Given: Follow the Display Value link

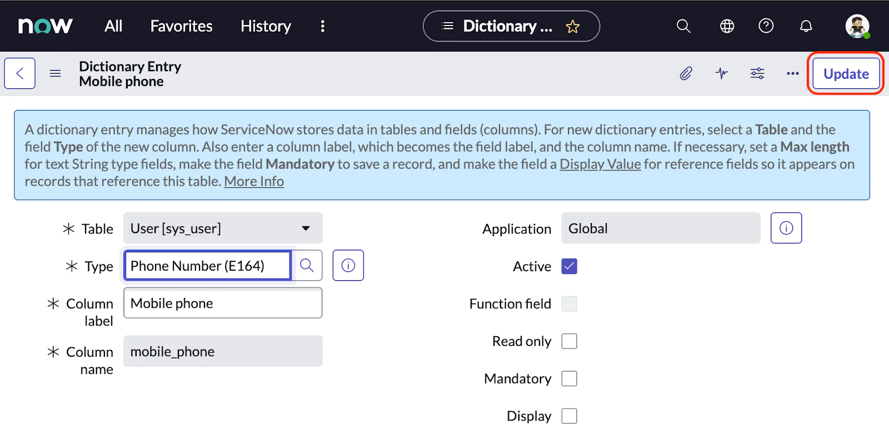Looking at the screenshot, I should pyautogui.click(x=600, y=164).
